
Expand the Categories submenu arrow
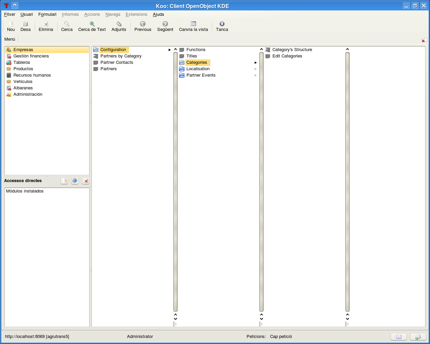click(x=256, y=62)
